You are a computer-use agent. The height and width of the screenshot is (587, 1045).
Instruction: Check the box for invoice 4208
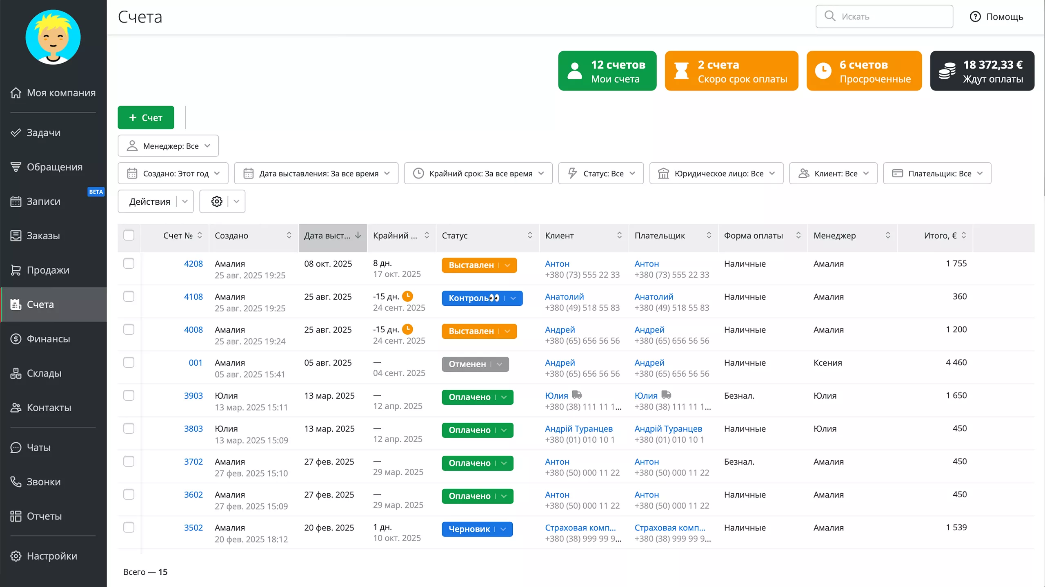pyautogui.click(x=129, y=264)
